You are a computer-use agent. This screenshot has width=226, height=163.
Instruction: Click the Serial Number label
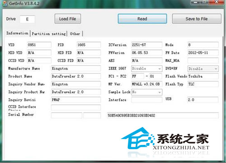21,115
